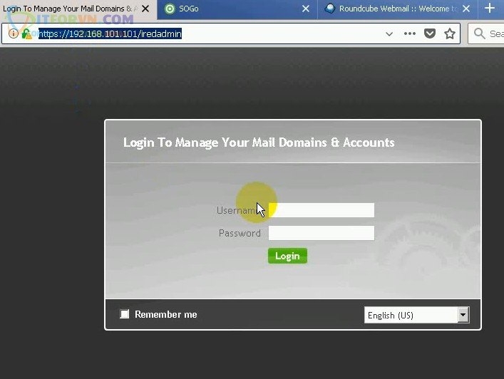The image size is (504, 379).
Task: Click the insecure connection padlock icon
Action: pos(26,33)
